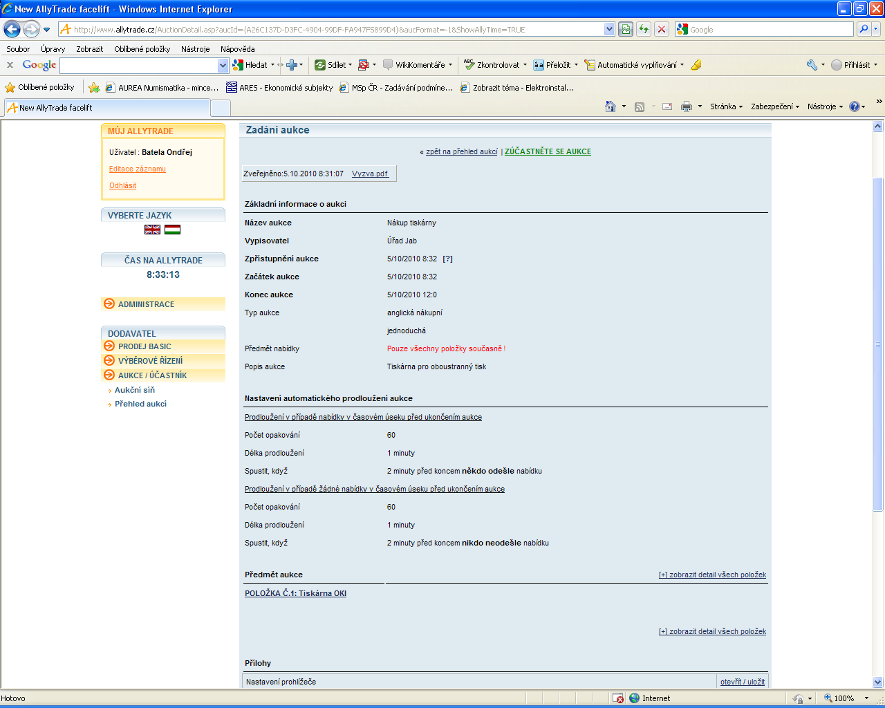The width and height of the screenshot is (885, 708).
Task: Select the English UK flag language
Action: [x=153, y=230]
